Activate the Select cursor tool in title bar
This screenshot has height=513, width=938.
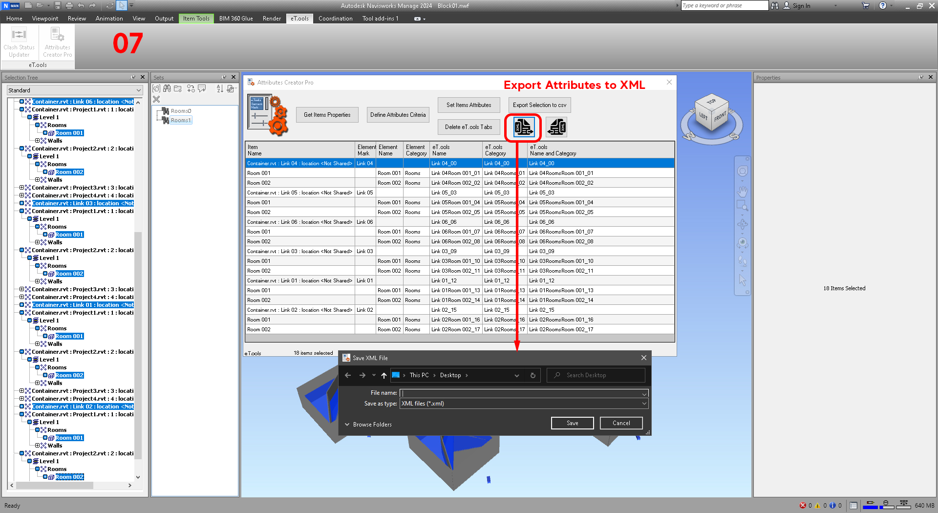coord(122,5)
